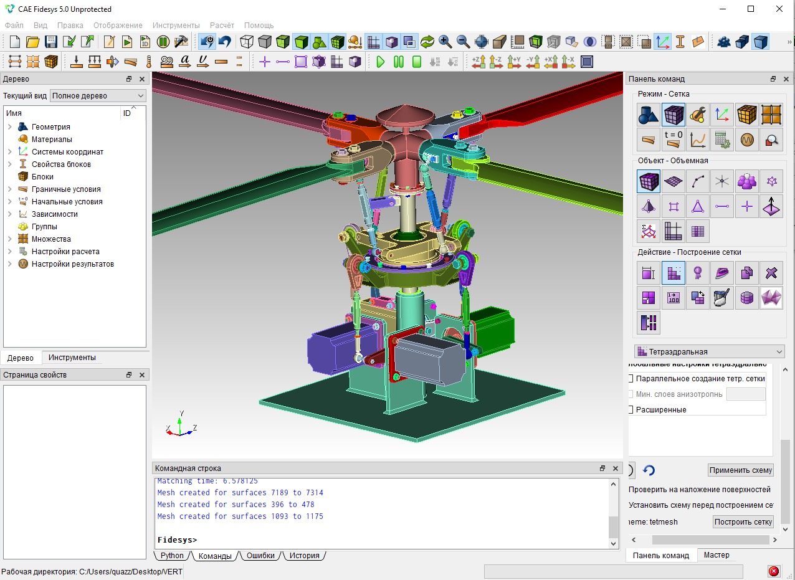Click the undo arrow in the top toolbar

tap(224, 42)
